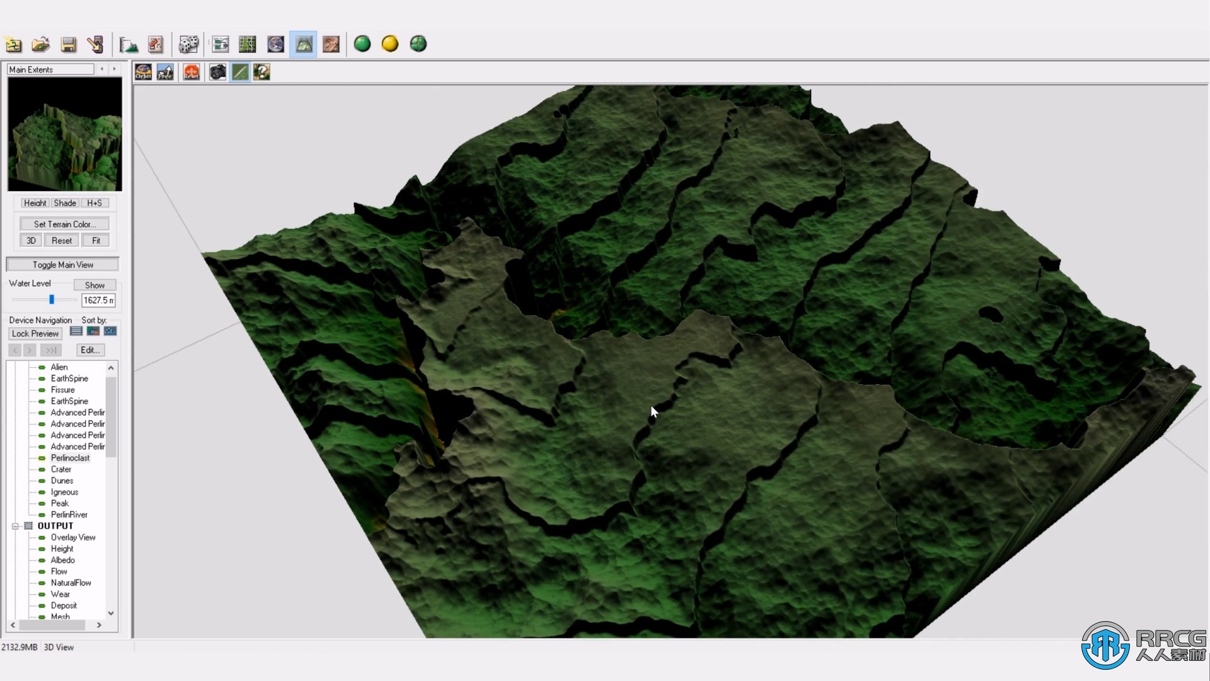
Task: Collapse the OUTPUT tree group
Action: pyautogui.click(x=15, y=526)
